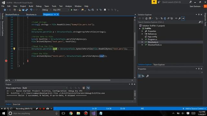Click Categorized view icon in Properties panel
This screenshot has width=207, height=116.
click(139, 76)
